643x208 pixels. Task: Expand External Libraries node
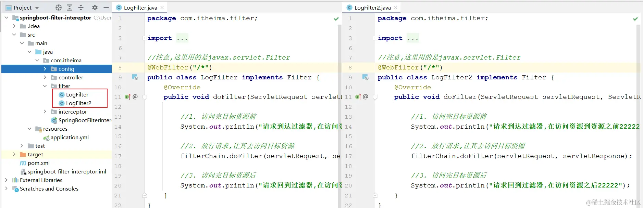pyautogui.click(x=6, y=180)
